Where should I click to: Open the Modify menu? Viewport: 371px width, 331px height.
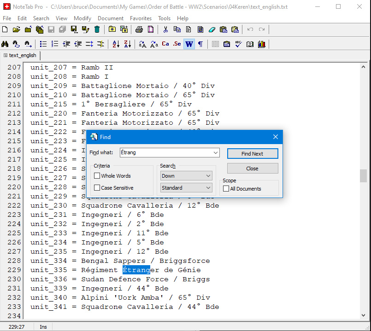click(82, 18)
